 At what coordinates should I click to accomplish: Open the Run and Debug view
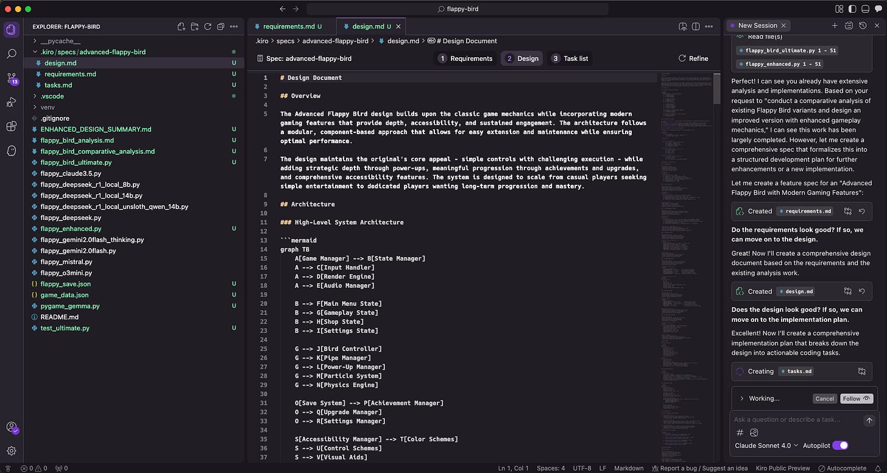tap(11, 102)
